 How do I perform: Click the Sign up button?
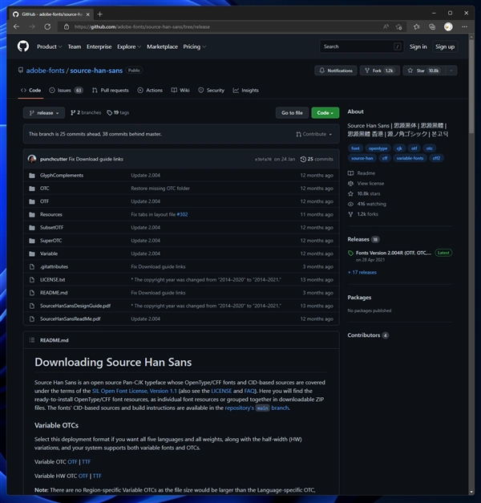(445, 47)
